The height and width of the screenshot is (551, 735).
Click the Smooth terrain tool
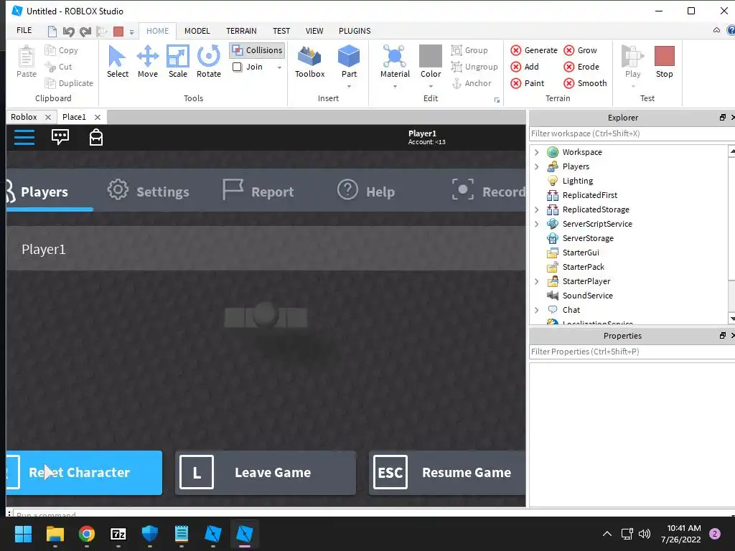[x=585, y=83]
